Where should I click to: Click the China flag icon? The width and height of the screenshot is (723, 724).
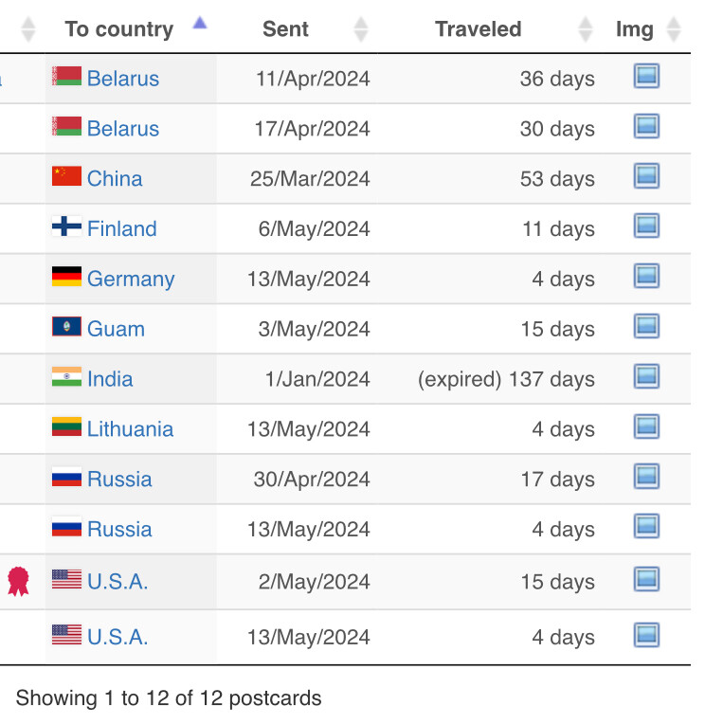[66, 176]
